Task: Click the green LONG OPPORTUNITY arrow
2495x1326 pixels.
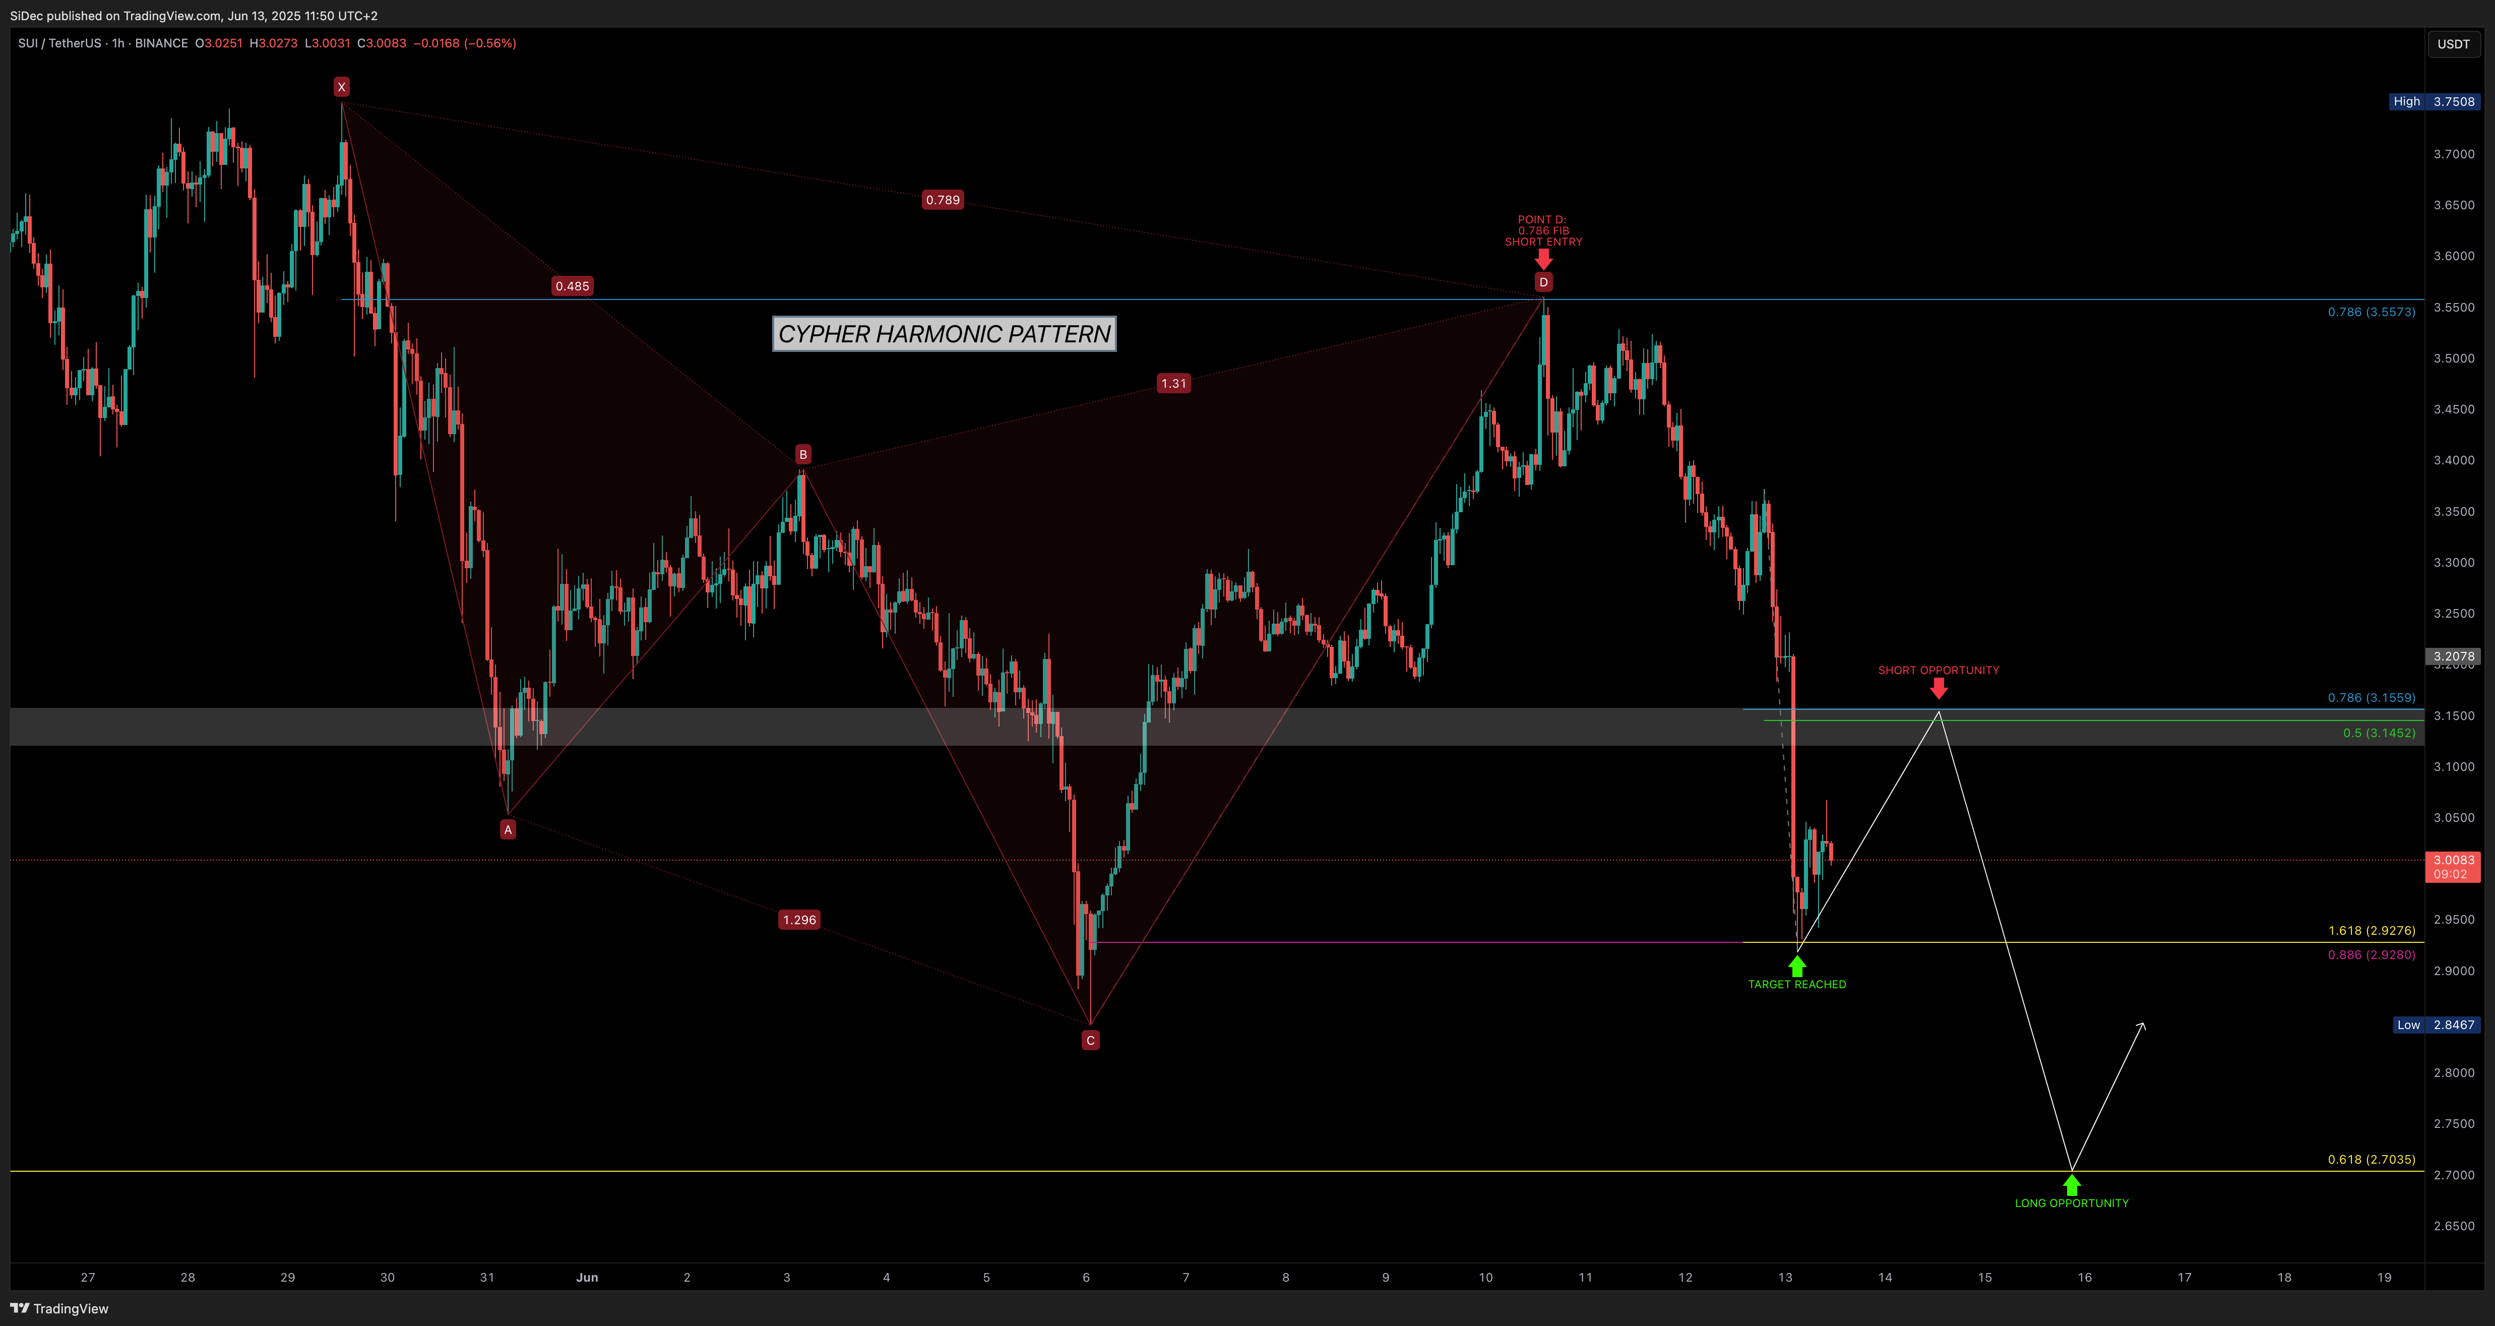Action: click(x=2071, y=1185)
